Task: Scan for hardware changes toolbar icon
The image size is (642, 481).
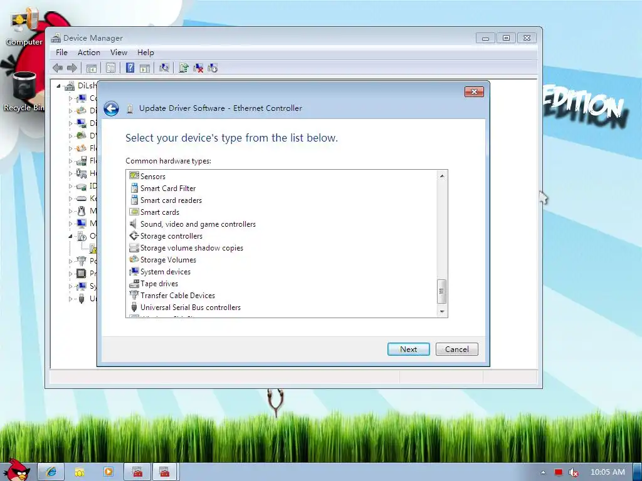Action: (164, 68)
